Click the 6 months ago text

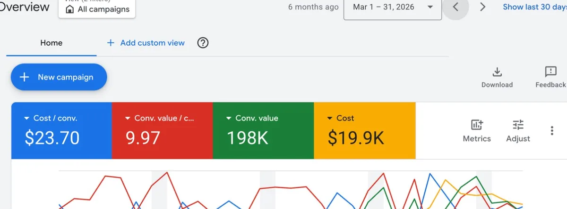click(313, 7)
